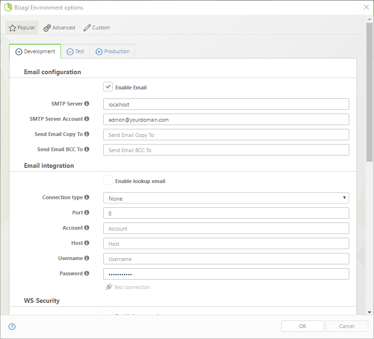Open help via question mark icon
The width and height of the screenshot is (374, 339).
point(12,327)
